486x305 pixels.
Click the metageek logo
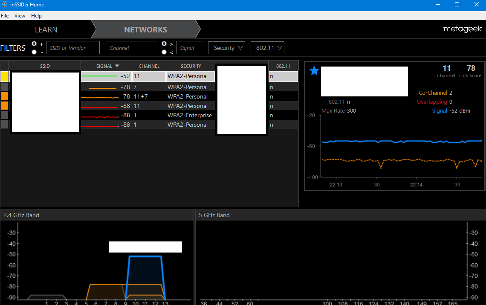click(462, 29)
